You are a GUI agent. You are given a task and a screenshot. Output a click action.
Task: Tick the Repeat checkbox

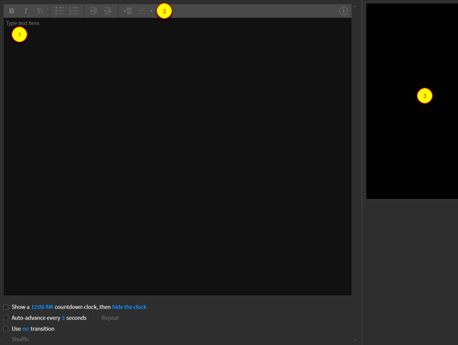click(x=96, y=318)
